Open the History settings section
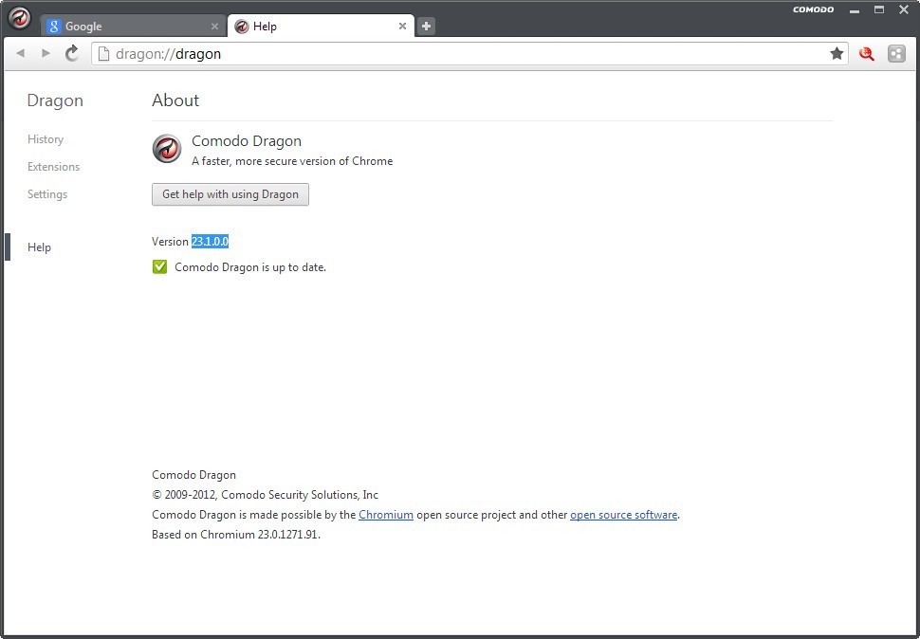The image size is (920, 639). point(46,139)
